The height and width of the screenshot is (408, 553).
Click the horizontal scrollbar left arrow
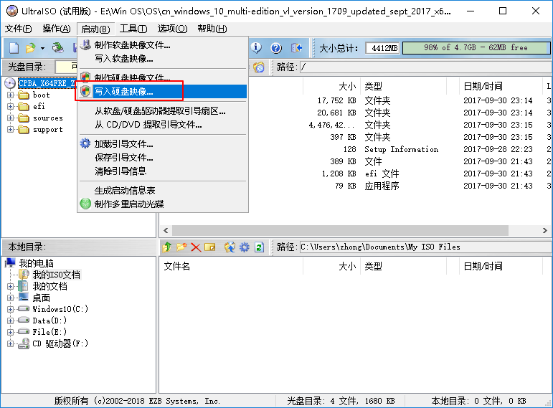click(166, 230)
